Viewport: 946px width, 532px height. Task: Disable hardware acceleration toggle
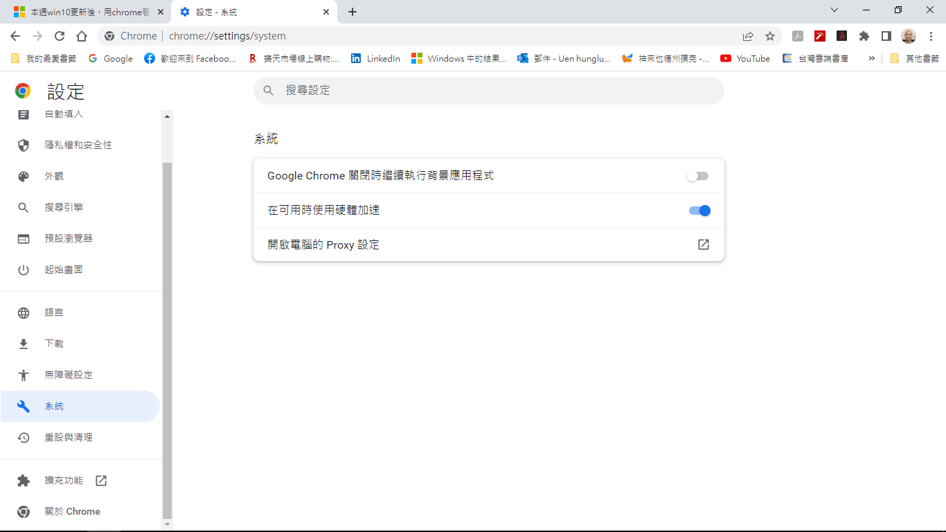coord(699,211)
